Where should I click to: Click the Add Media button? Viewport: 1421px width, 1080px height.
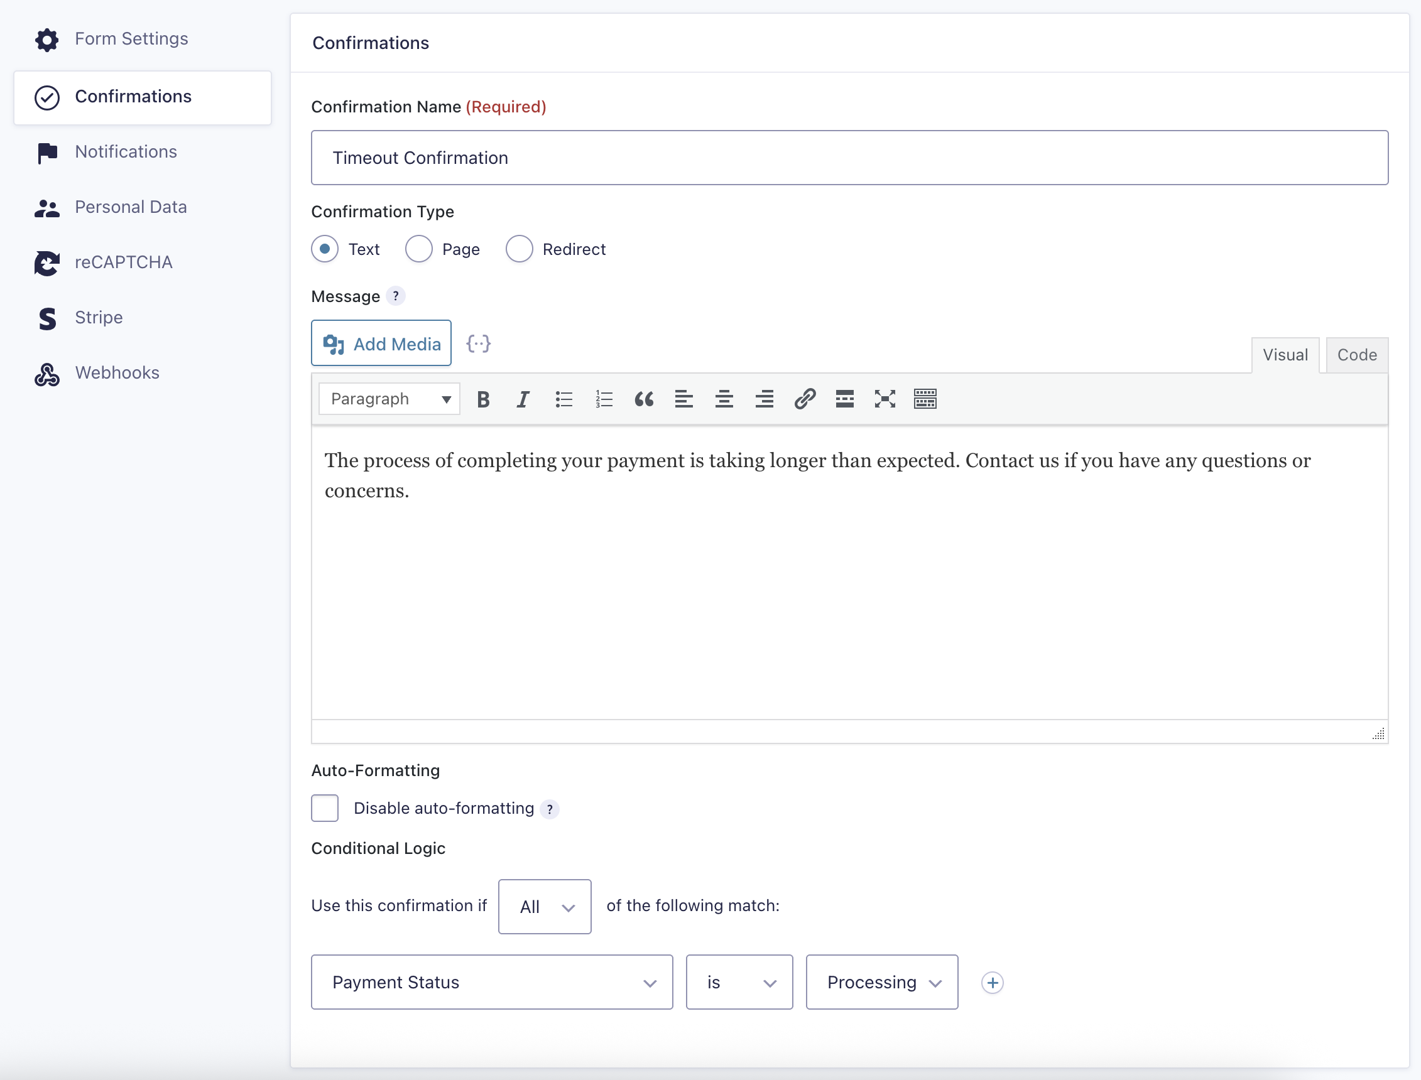click(x=381, y=343)
